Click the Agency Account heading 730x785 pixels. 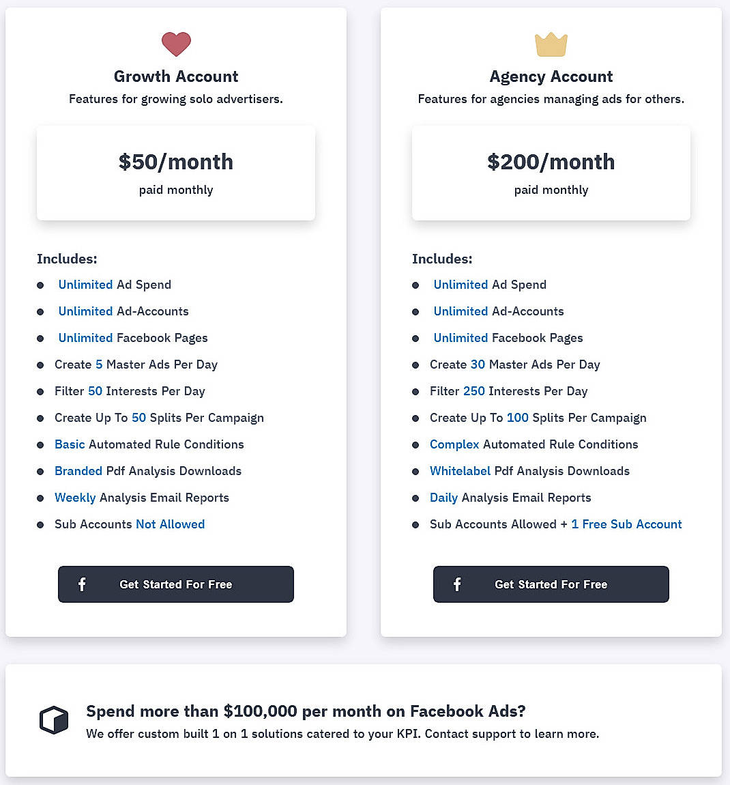pos(551,76)
